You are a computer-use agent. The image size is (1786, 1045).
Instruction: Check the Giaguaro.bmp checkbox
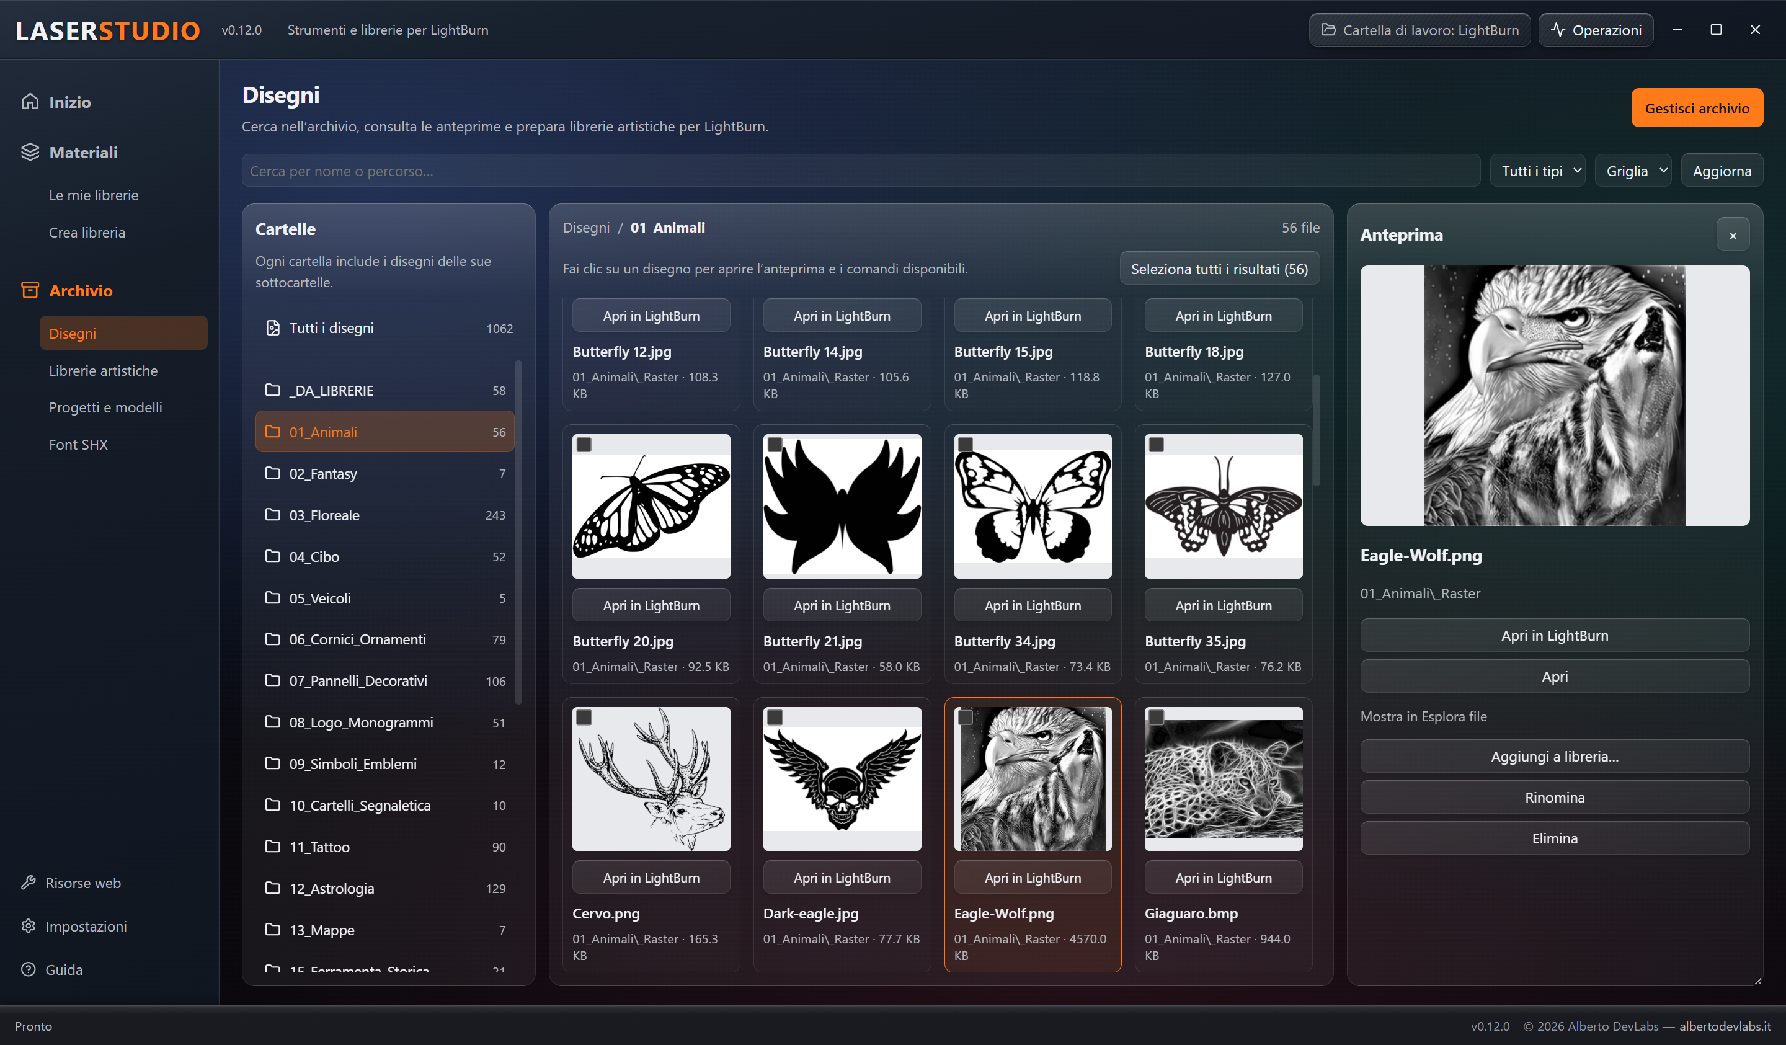click(x=1156, y=718)
